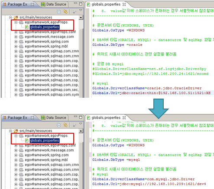This screenshot has height=189, width=214.
Task: Click egovframework.spring.mbl package icon in top tree
Action: point(21,46)
